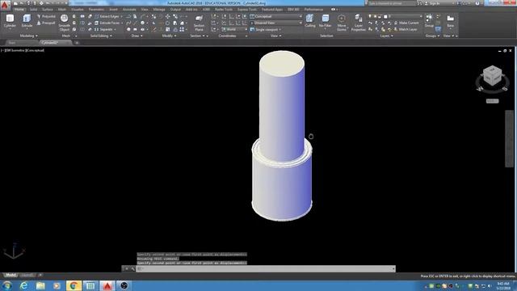Expand the Draw panel
The image size is (517, 291).
(137, 36)
